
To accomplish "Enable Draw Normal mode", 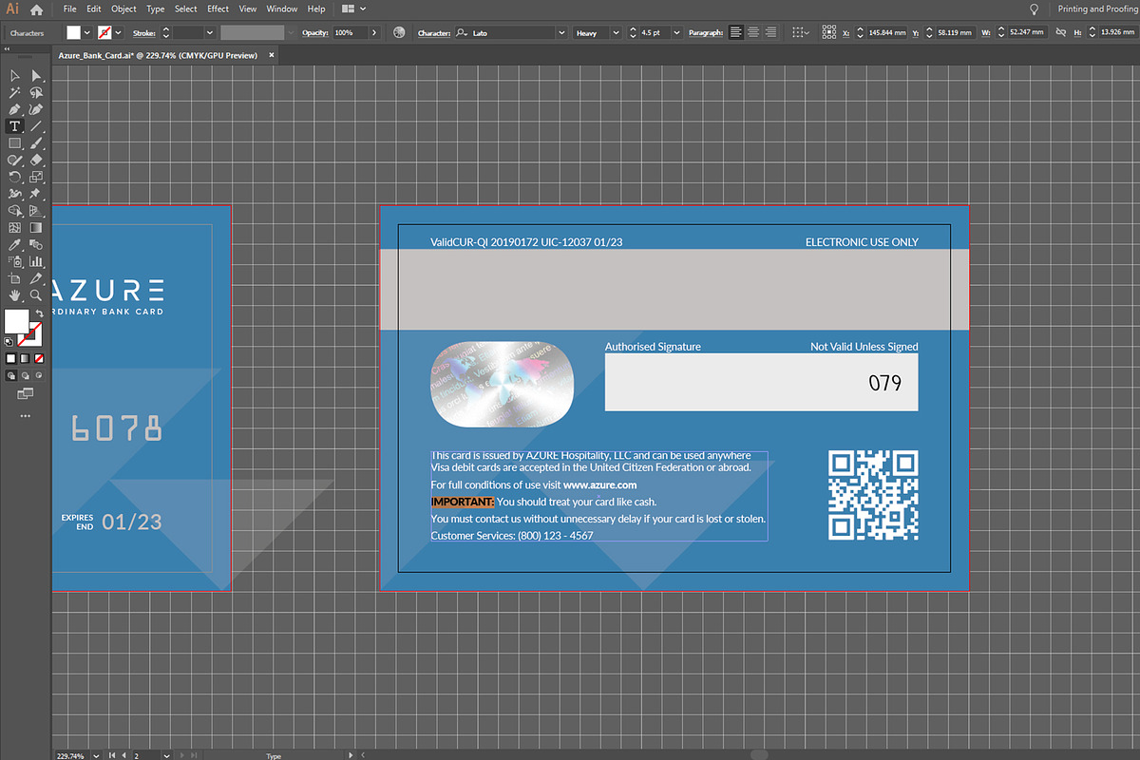I will pyautogui.click(x=11, y=375).
